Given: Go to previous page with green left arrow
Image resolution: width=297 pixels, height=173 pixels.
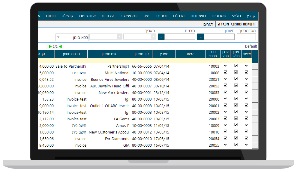Looking at the screenshot, I should click(x=60, y=46).
